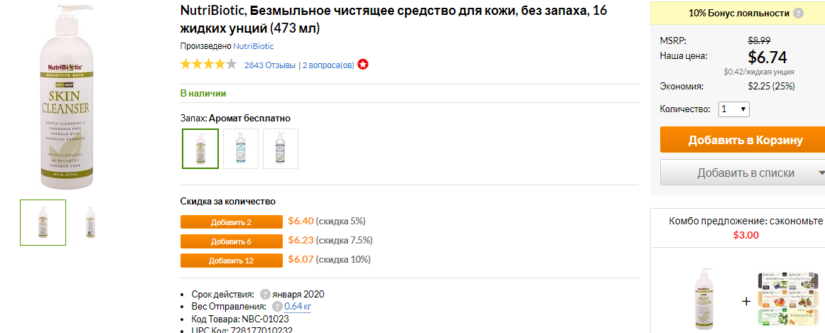The height and width of the screenshot is (333, 825).
Task: Click the combo offer soap bars image
Action: tap(789, 302)
